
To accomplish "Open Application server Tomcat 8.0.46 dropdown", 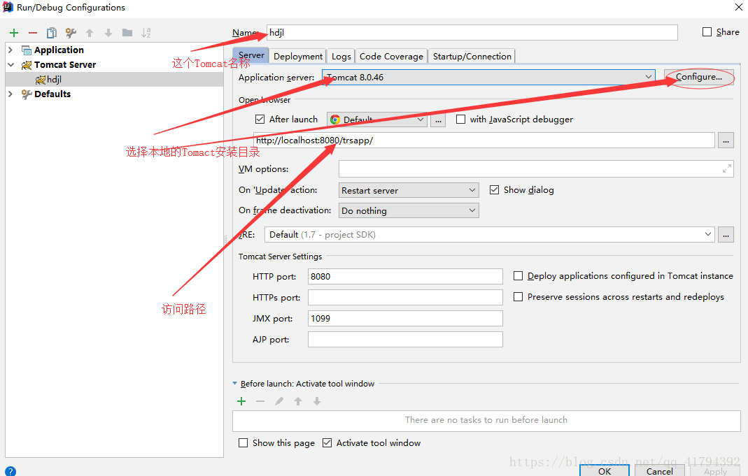I will [488, 77].
